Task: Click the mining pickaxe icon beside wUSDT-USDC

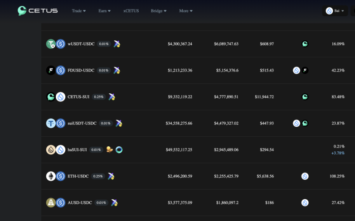Action: point(117,44)
